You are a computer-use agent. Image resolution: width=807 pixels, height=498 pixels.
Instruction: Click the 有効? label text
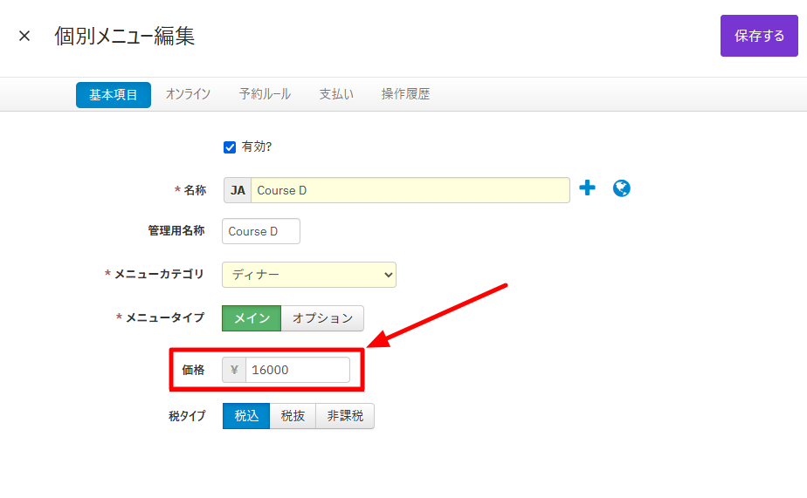(x=256, y=147)
